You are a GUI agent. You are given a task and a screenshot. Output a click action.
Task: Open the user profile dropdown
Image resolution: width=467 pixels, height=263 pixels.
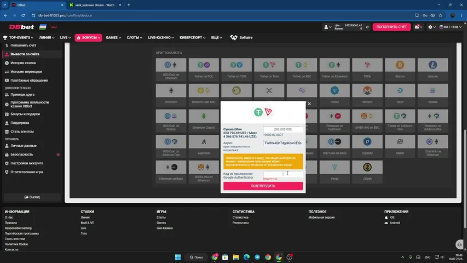(x=327, y=27)
